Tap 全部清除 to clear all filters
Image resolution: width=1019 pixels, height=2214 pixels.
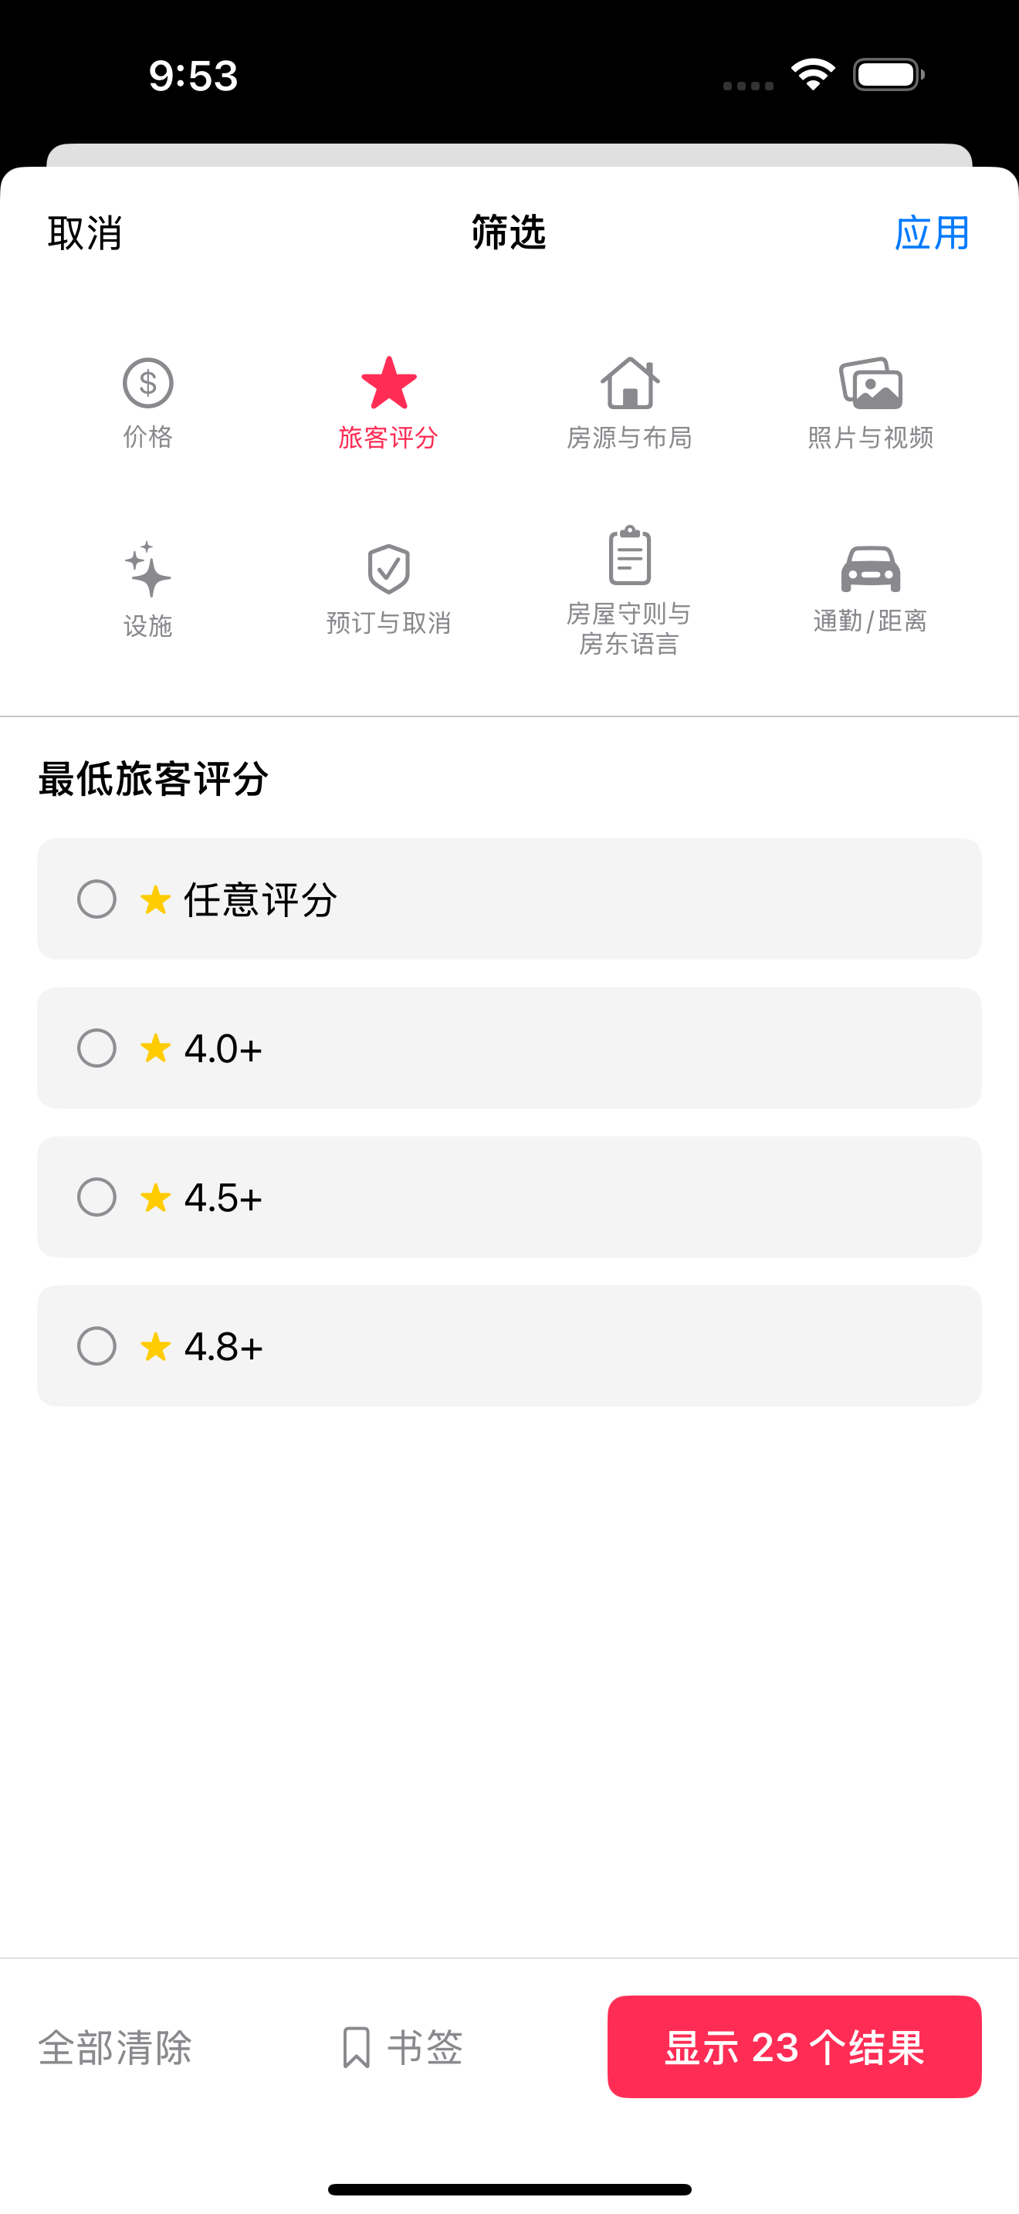click(115, 2047)
